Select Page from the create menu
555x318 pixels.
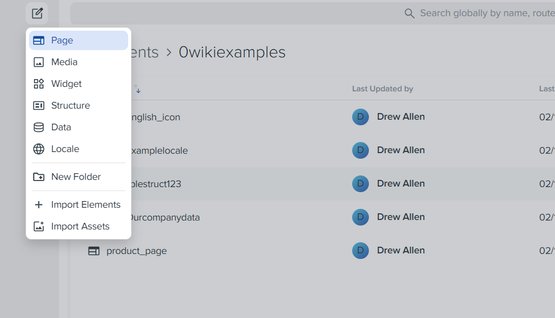[79, 40]
